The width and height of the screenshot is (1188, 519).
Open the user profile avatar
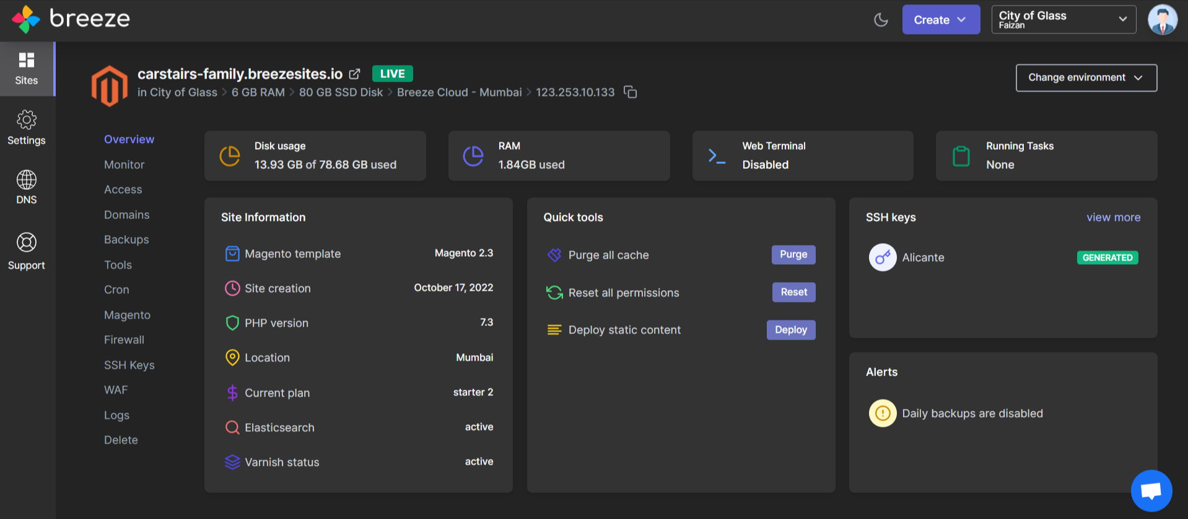click(x=1162, y=20)
